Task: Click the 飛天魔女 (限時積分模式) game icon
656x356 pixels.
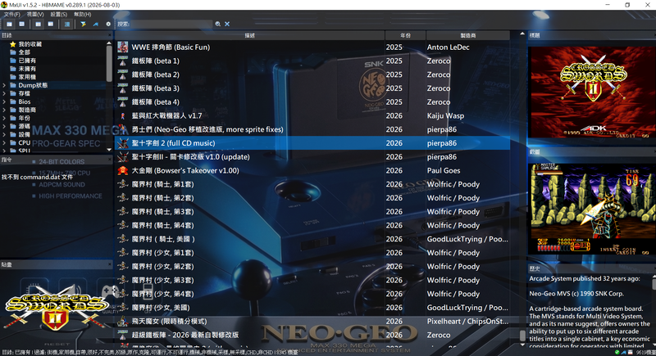Action: click(122, 322)
